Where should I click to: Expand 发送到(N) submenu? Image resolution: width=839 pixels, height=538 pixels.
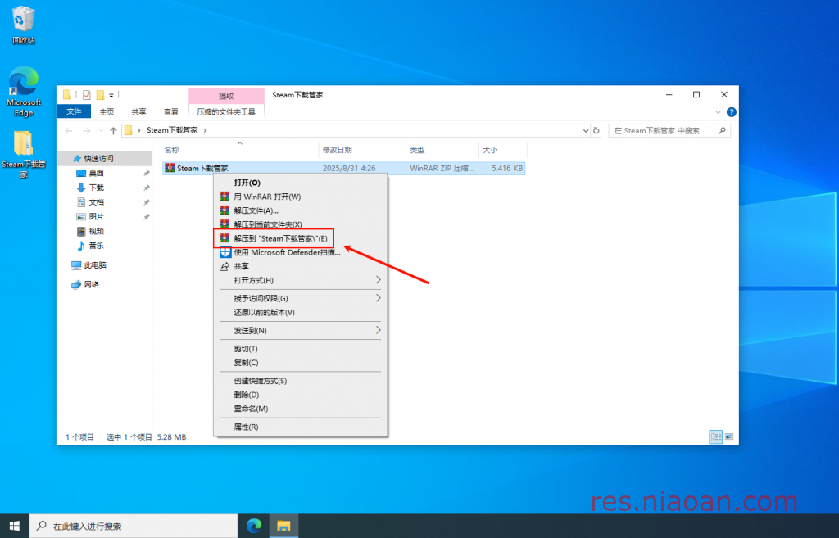pos(300,331)
